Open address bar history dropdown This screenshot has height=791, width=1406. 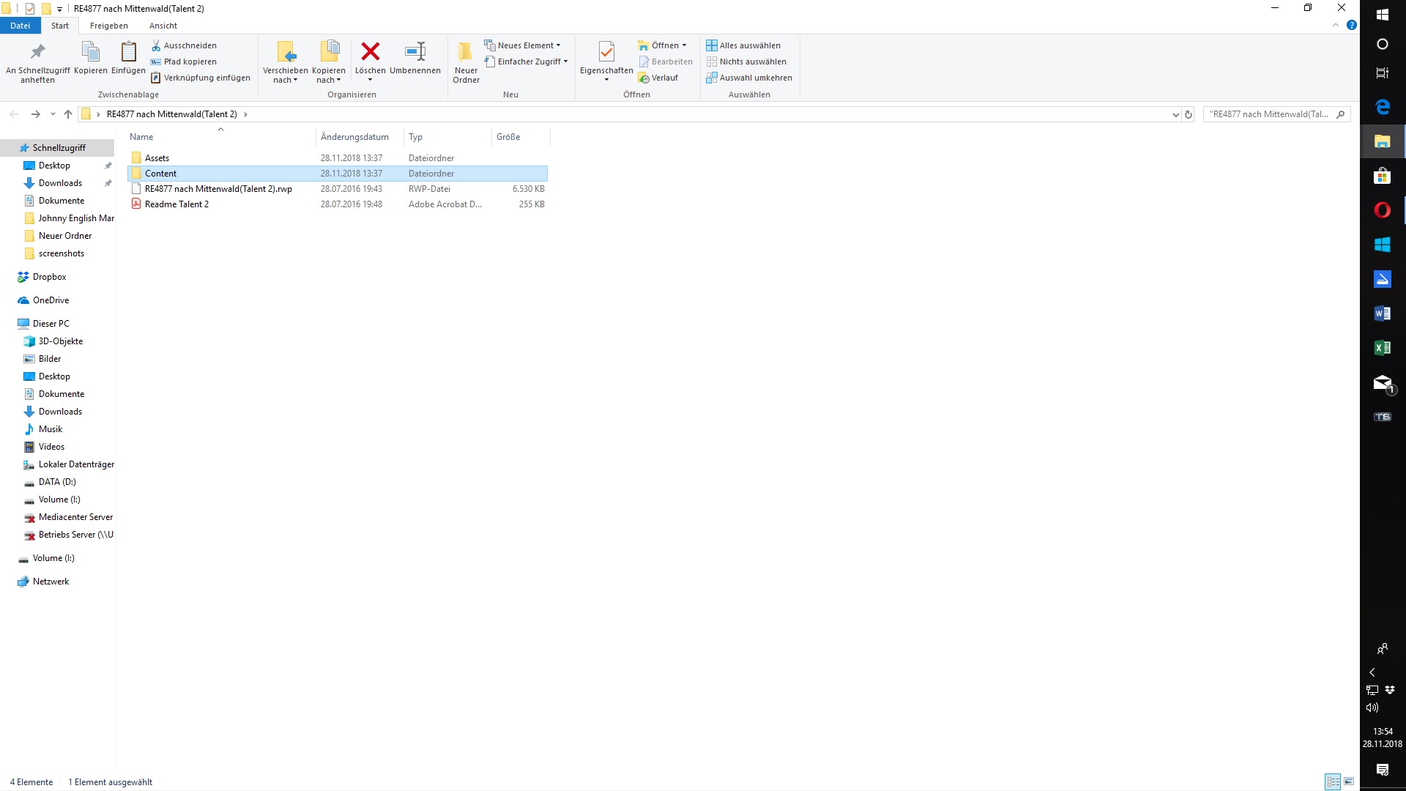[x=1175, y=114]
